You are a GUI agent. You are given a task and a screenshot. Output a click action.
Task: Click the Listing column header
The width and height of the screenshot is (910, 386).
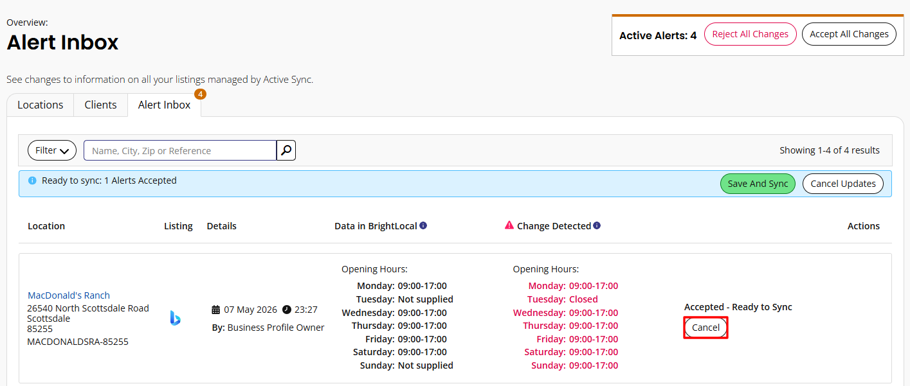click(x=178, y=226)
